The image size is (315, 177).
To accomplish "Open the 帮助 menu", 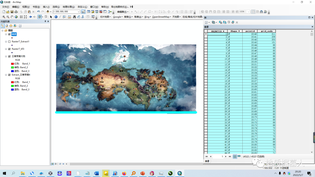I will pos(105,7).
